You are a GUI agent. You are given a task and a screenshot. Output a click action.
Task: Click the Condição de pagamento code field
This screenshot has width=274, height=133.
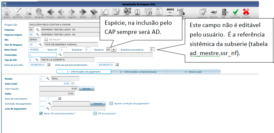click(43, 103)
